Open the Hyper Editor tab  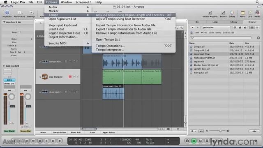108,132
